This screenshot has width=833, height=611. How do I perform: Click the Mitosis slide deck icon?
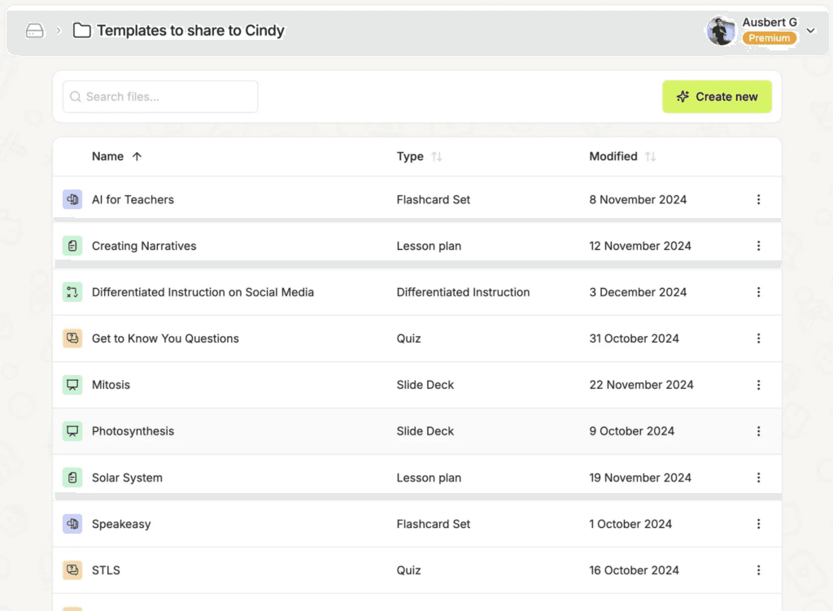click(72, 385)
